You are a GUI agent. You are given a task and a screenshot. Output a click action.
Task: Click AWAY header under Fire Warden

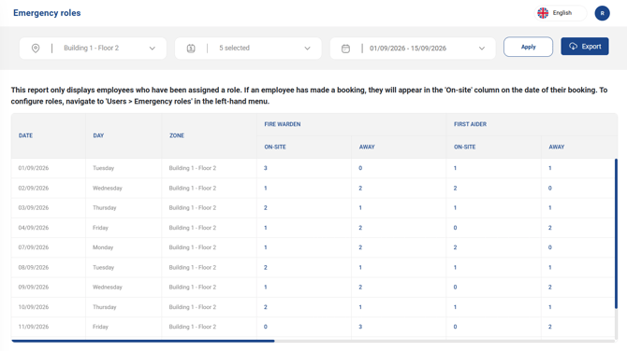tap(367, 147)
